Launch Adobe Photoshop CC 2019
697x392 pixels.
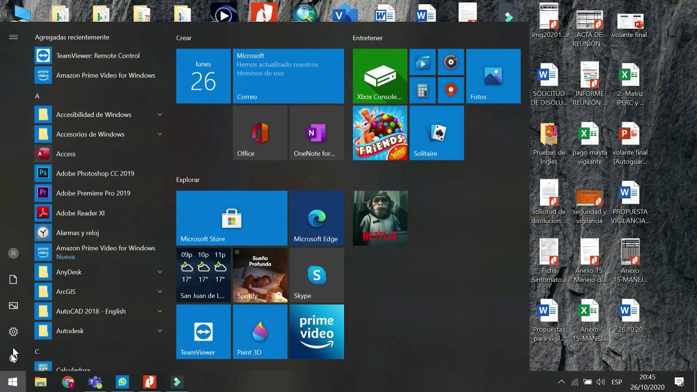[x=99, y=173]
